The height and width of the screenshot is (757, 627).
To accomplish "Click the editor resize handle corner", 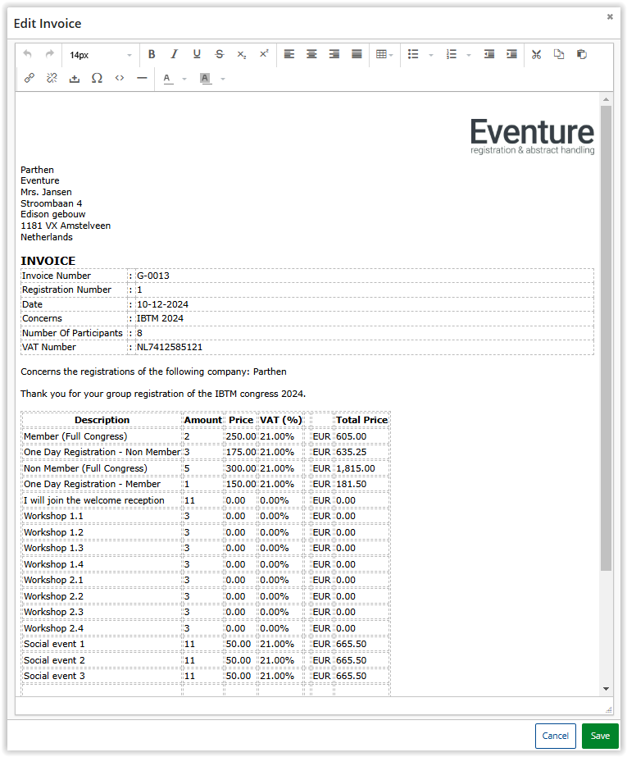I will pos(609,709).
